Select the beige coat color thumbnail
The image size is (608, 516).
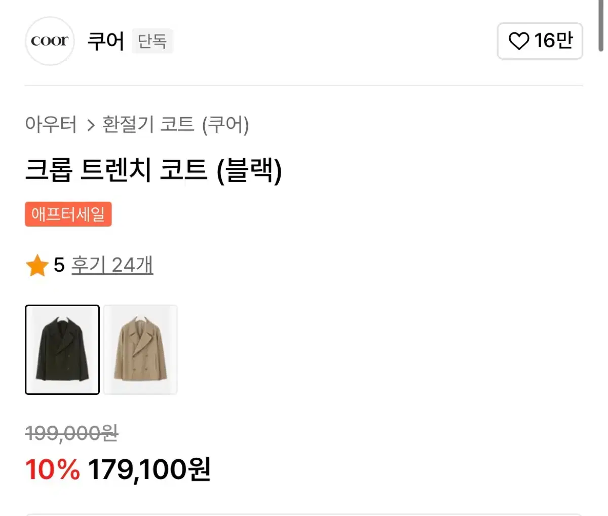tap(140, 350)
